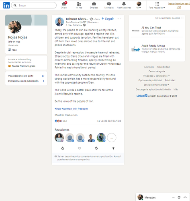Expand Privacidad y condiciones dropdown
Screen dimensions: 190x201
[156, 76]
